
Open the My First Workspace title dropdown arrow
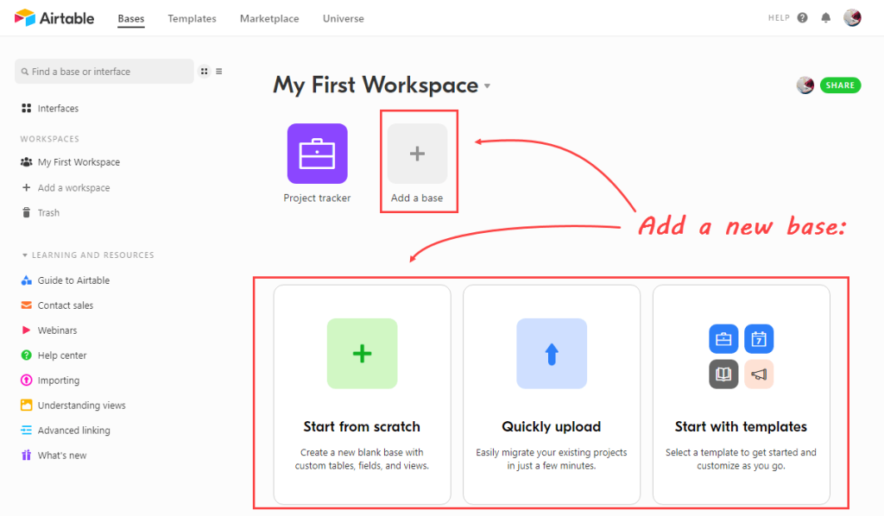pos(487,87)
